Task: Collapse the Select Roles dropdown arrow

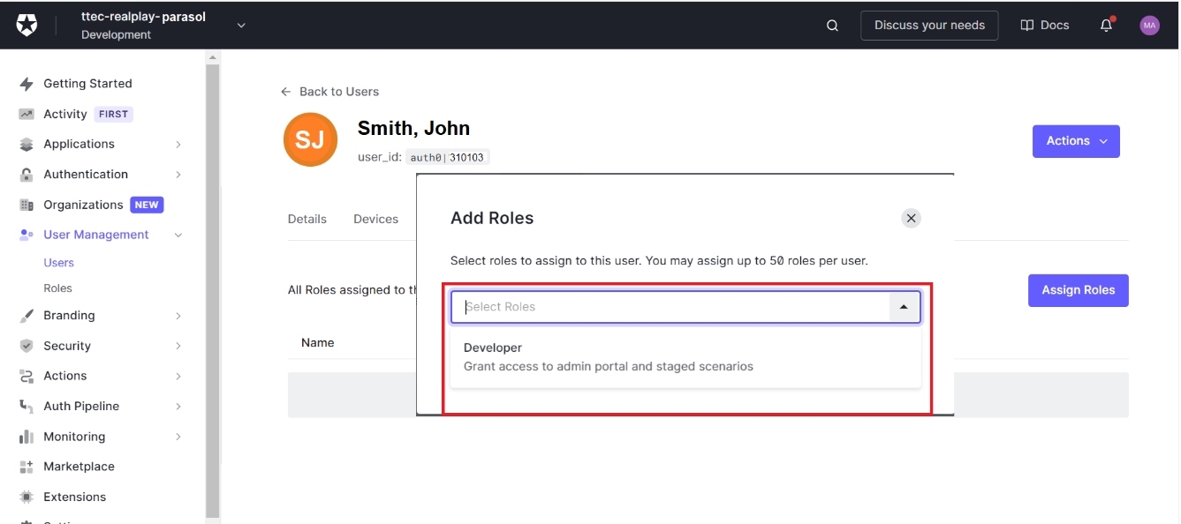Action: click(903, 307)
